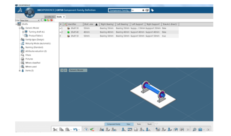Click the Family type (Design) icon
The height and width of the screenshot is (136, 231).
(x=23, y=39)
